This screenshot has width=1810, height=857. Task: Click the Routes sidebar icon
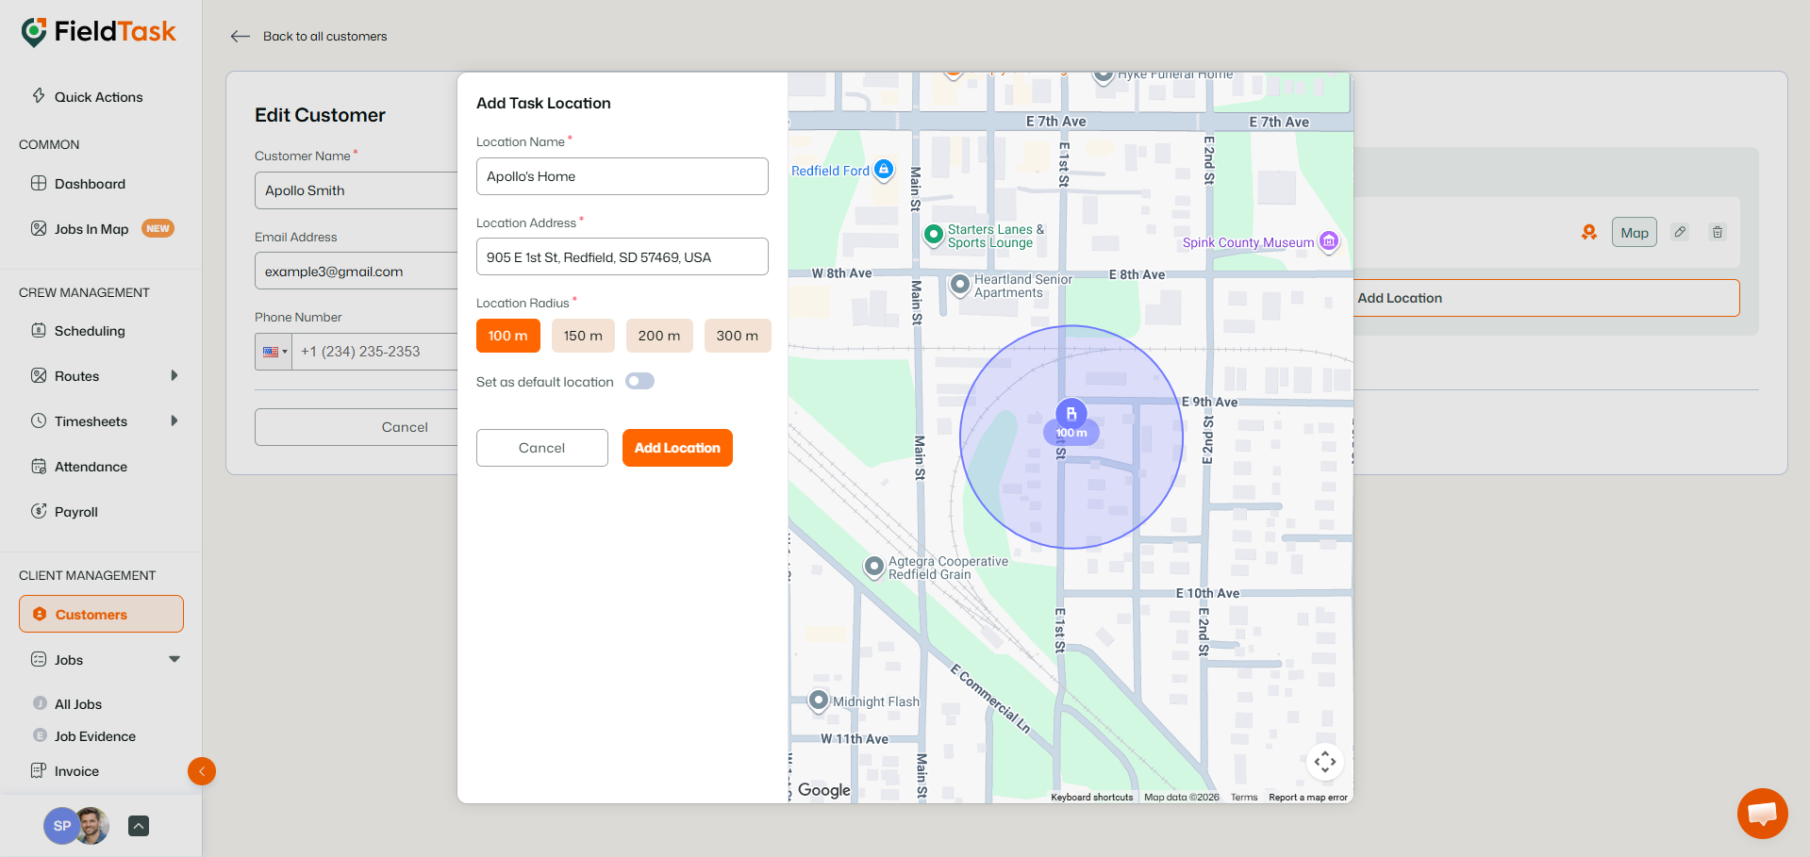[x=39, y=375]
